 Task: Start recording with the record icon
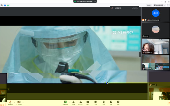pyautogui.click(x=96, y=103)
